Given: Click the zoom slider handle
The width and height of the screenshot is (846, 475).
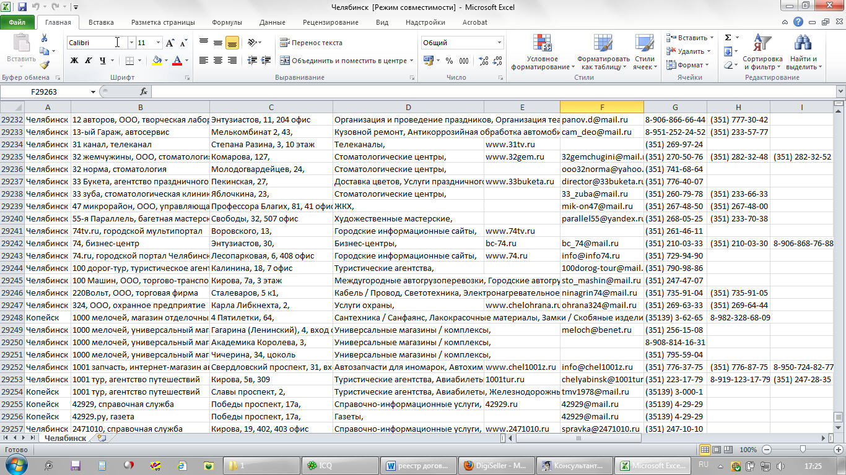Looking at the screenshot, I should (x=803, y=450).
